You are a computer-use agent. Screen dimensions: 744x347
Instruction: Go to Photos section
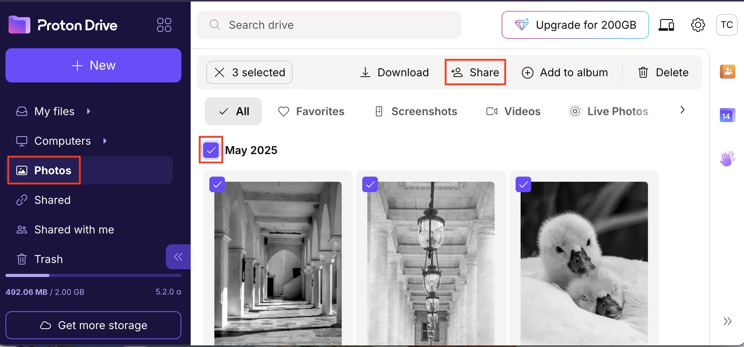[x=90, y=170]
